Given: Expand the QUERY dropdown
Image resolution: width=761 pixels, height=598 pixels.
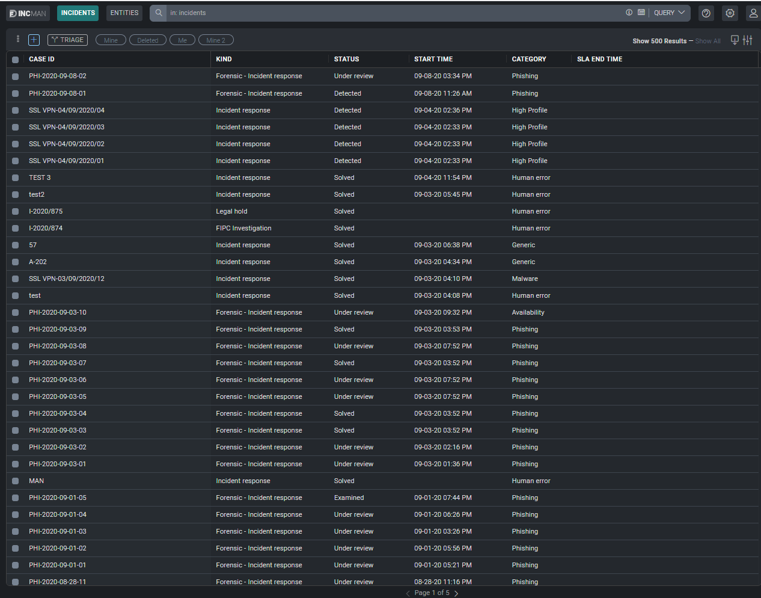Looking at the screenshot, I should 669,13.
